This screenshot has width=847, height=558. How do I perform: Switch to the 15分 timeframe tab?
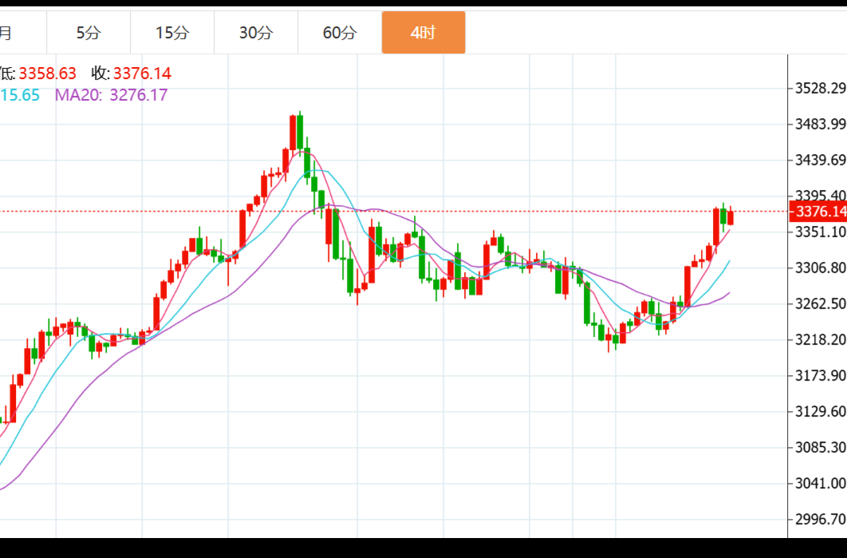[x=172, y=33]
